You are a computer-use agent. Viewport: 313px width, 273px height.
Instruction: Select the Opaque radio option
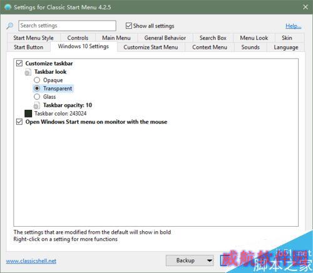[x=37, y=80]
